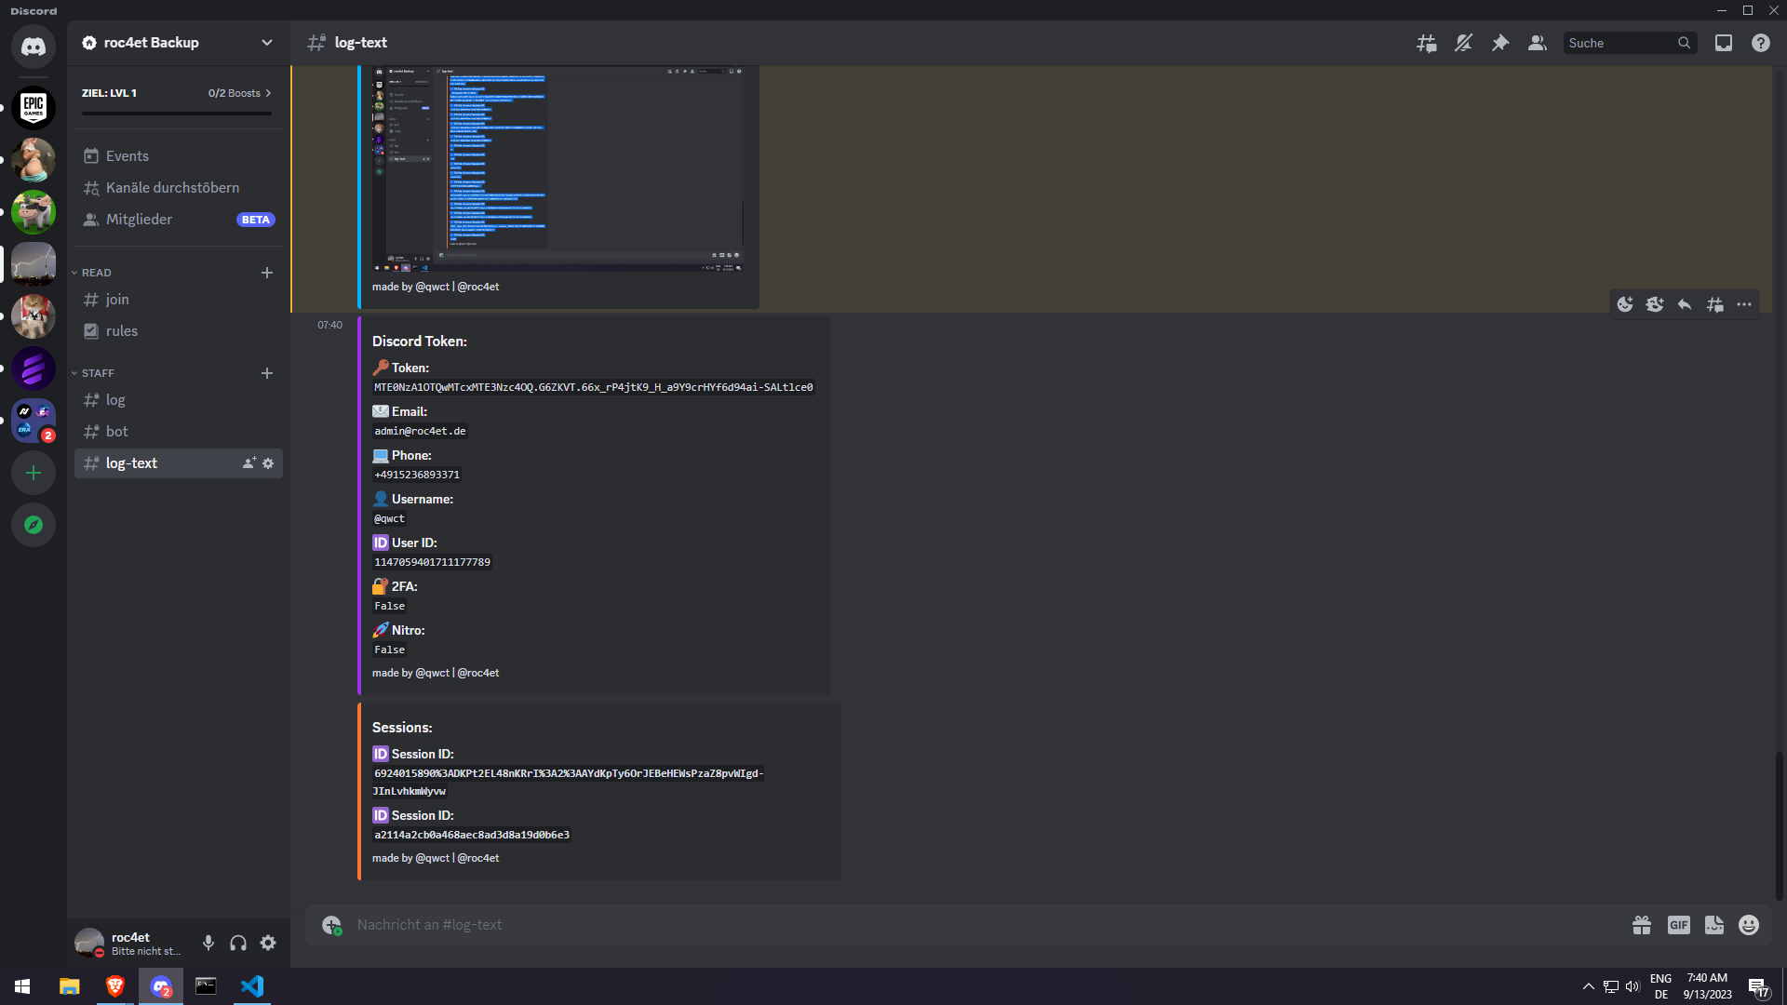Open roc4et Backup server dropdown menu
The image size is (1787, 1005).
coord(267,43)
